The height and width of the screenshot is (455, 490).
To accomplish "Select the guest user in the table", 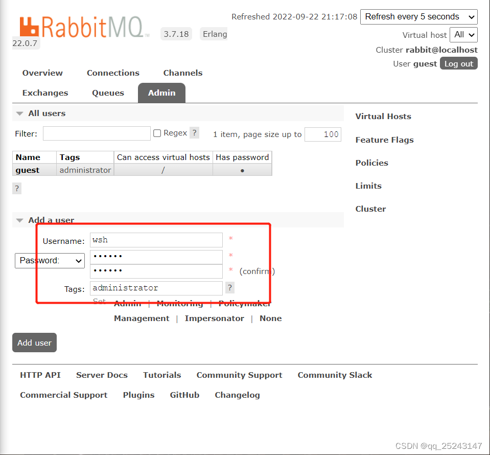I will [x=27, y=169].
